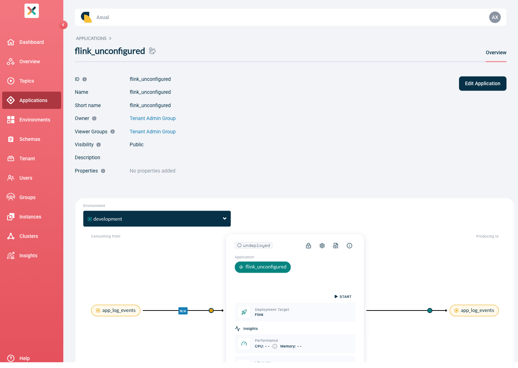Click the Groups icon in sidebar

click(x=11, y=197)
